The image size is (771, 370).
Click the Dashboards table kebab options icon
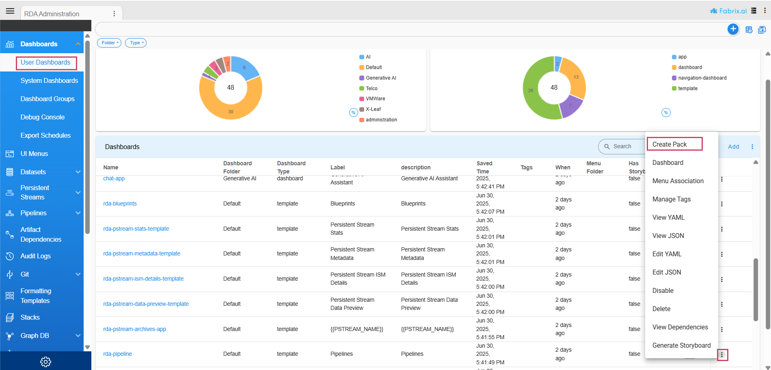click(x=752, y=147)
